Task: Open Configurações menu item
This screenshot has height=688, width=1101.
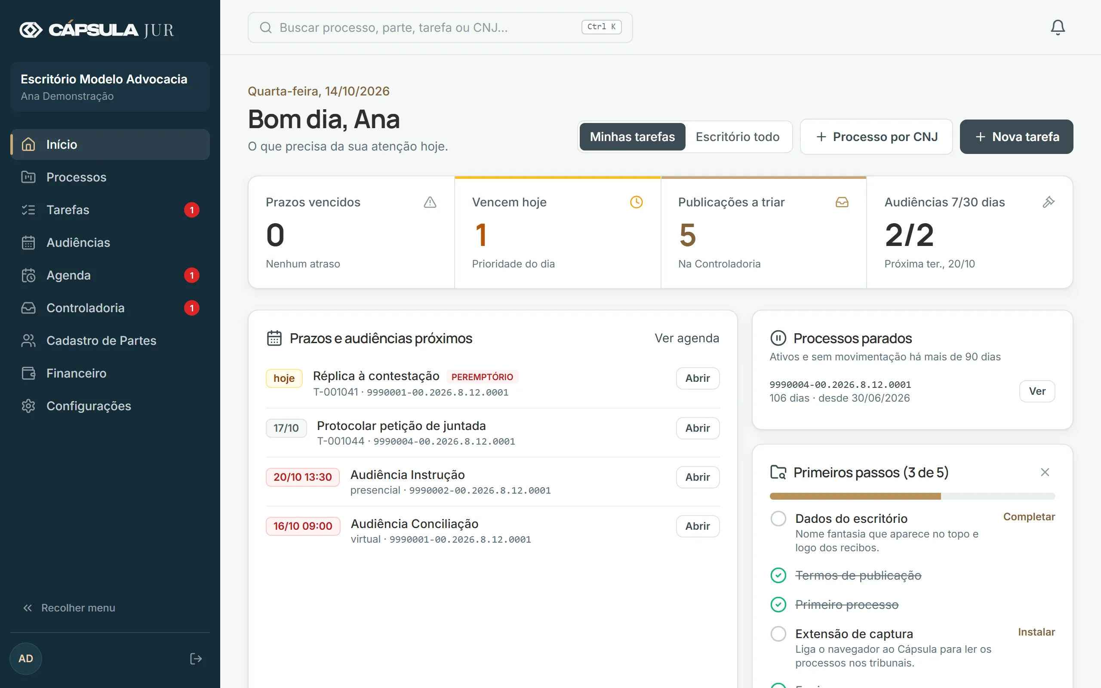Action: 110,406
